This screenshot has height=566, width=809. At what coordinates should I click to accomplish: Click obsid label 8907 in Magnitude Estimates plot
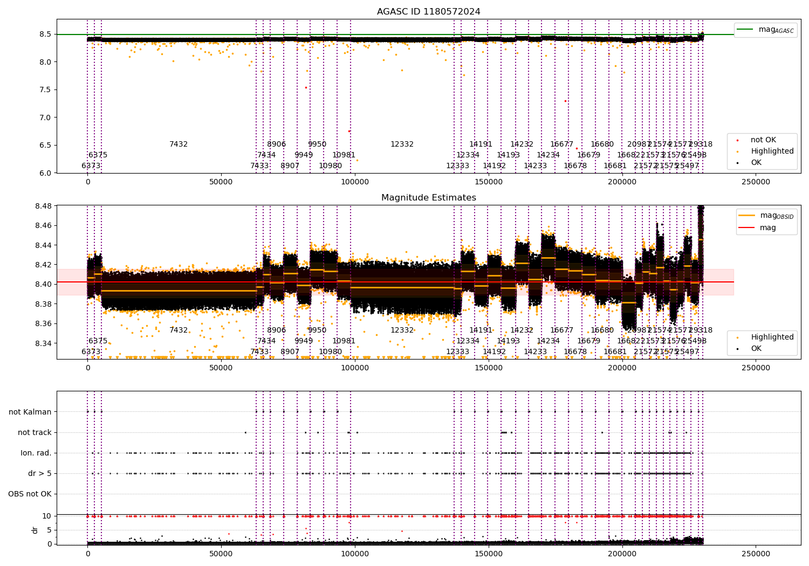290,352
